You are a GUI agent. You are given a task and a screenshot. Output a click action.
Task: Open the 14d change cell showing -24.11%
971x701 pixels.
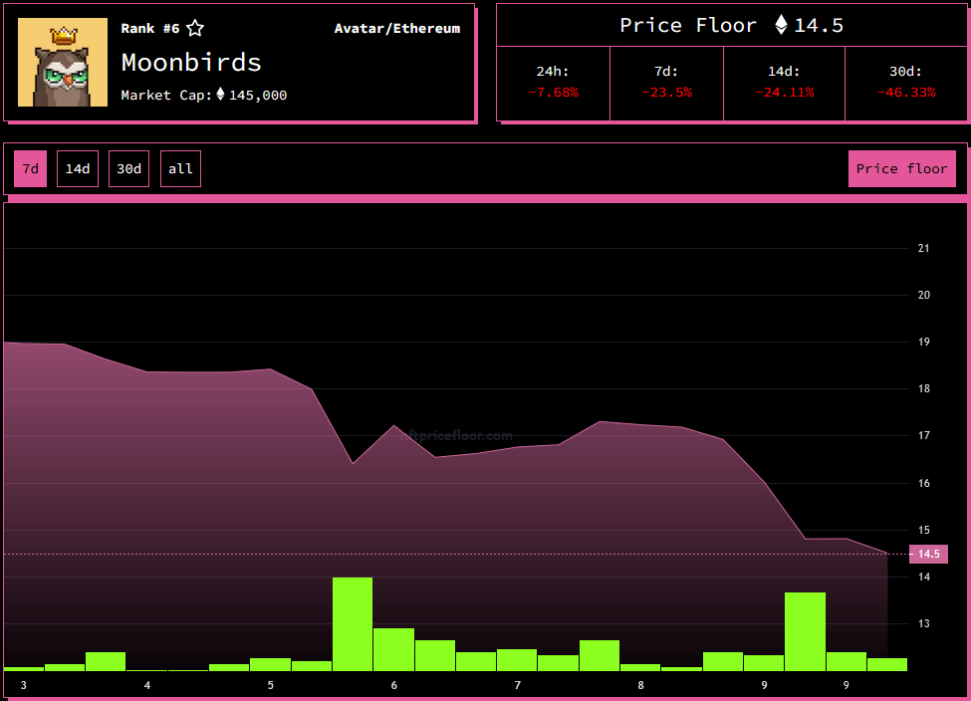(x=784, y=83)
